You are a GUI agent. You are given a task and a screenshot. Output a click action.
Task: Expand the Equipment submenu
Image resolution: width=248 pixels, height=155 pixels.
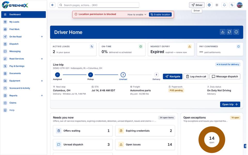[42, 81]
